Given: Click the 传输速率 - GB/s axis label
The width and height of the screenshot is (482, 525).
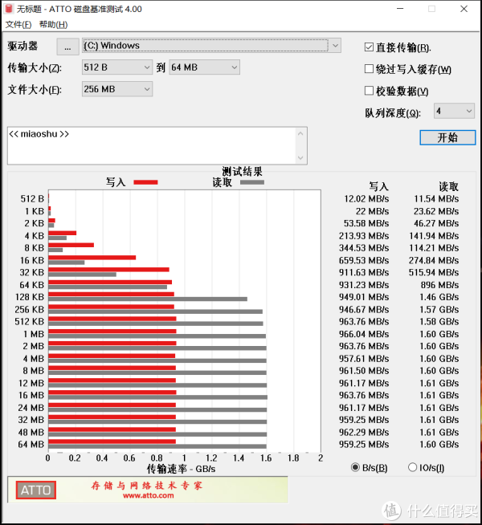Looking at the screenshot, I should pyautogui.click(x=182, y=469).
